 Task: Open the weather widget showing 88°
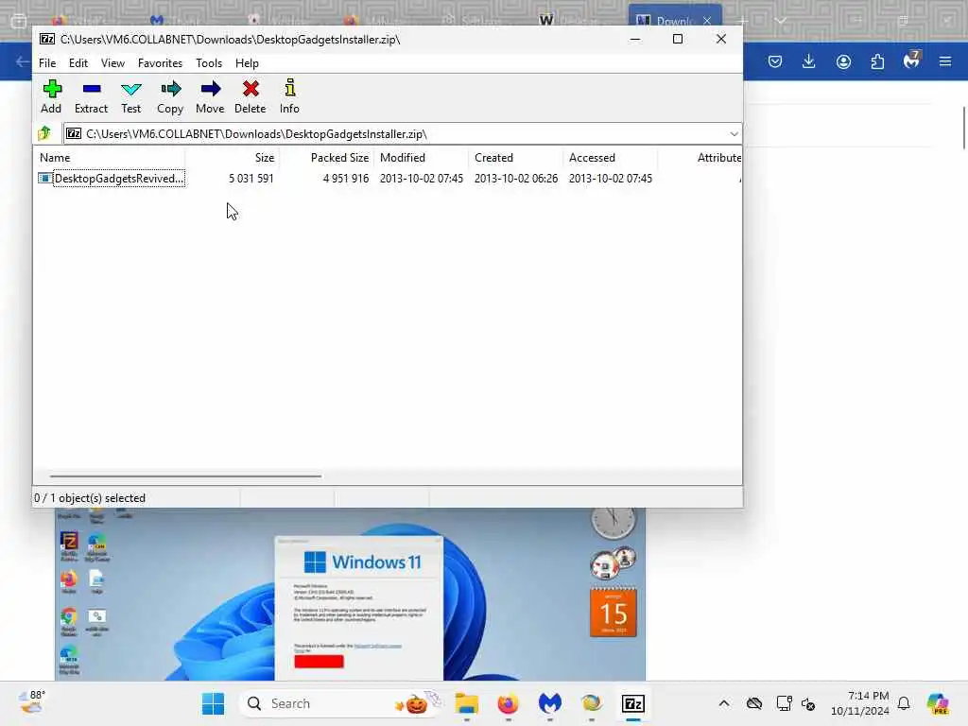coord(32,703)
